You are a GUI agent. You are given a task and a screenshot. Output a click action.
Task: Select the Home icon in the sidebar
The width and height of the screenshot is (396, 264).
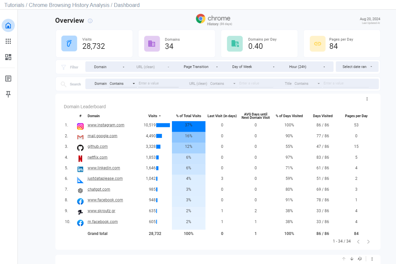point(8,25)
